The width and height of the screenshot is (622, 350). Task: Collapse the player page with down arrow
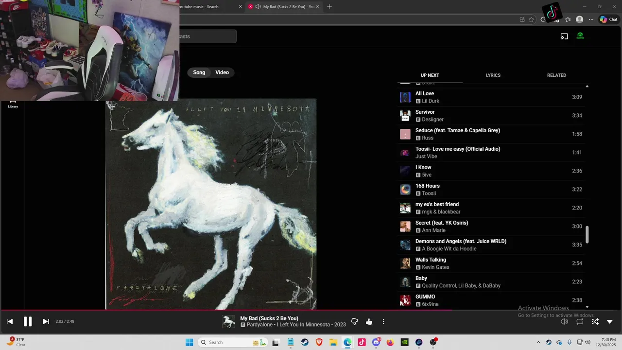point(610,321)
